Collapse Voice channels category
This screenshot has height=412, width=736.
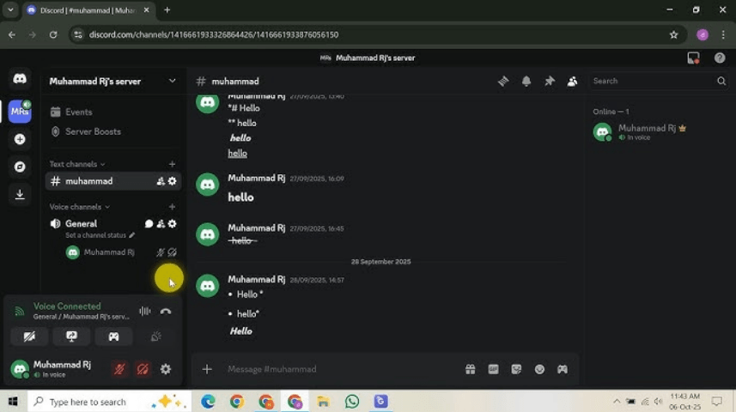[x=79, y=207]
